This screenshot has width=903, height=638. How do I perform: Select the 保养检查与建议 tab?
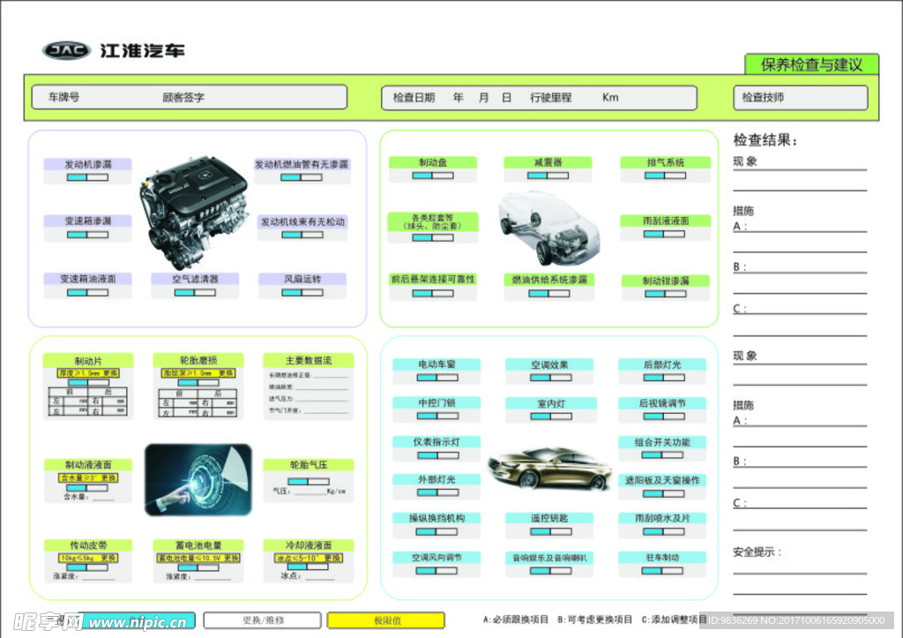coord(811,64)
